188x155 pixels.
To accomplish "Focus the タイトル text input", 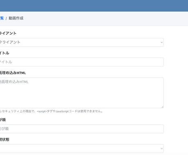I will click(x=82, y=62).
